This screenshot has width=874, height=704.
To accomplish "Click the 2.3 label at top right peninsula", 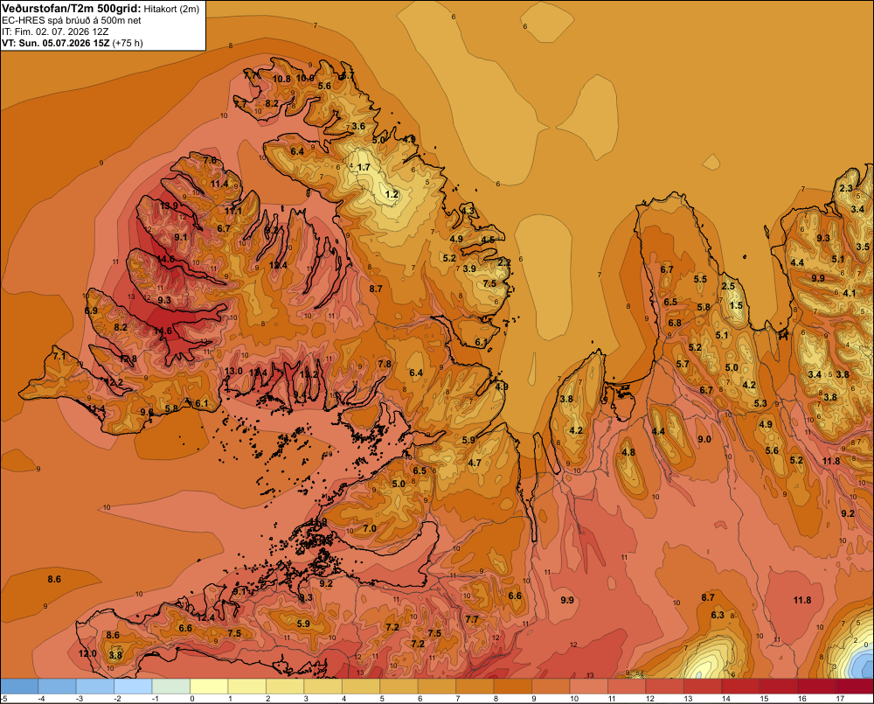I will pyautogui.click(x=846, y=188).
